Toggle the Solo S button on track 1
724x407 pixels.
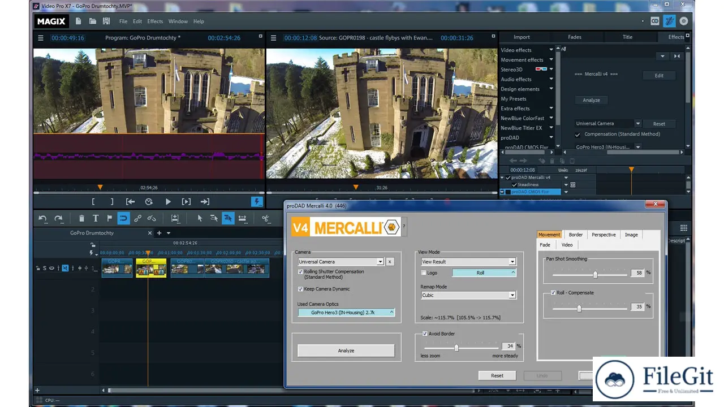(x=45, y=268)
